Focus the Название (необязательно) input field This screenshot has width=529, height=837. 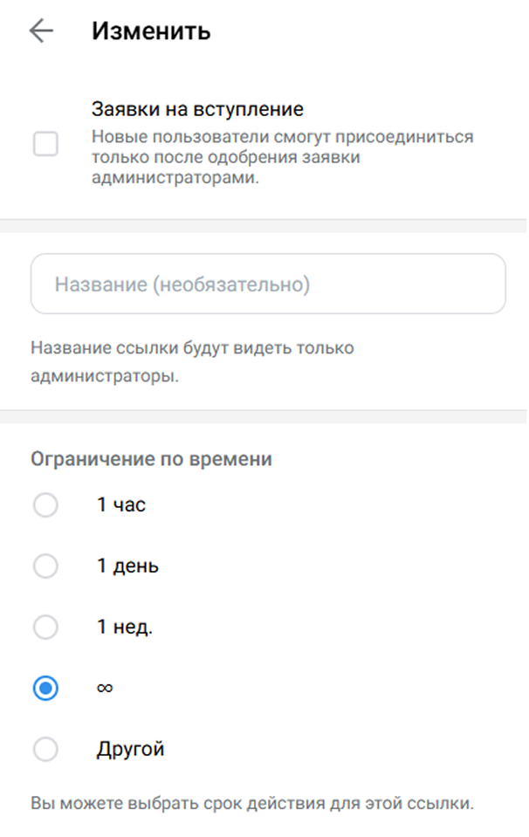coord(268,285)
